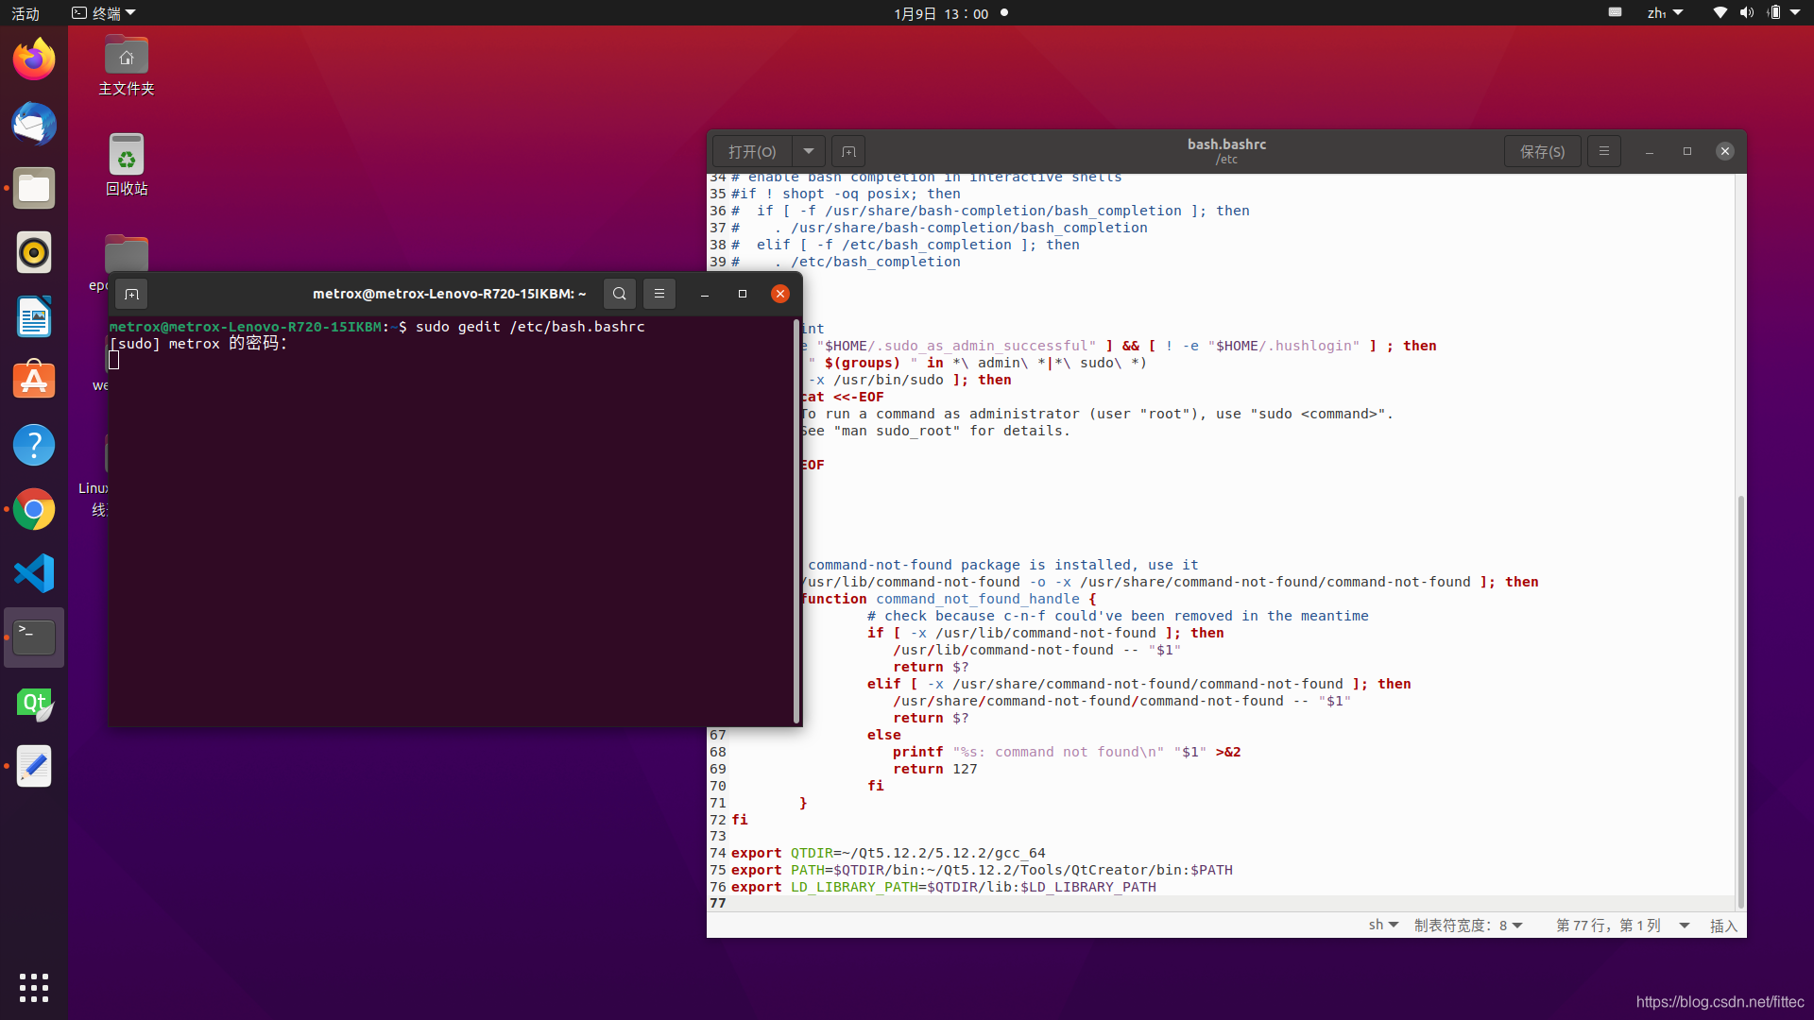Launch LibreOffice Writer from the dock
The image size is (1814, 1020).
(x=34, y=316)
